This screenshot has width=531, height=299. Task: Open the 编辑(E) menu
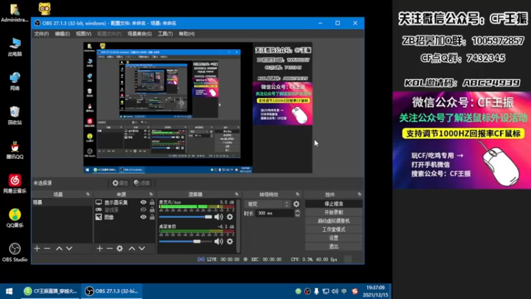tap(62, 34)
